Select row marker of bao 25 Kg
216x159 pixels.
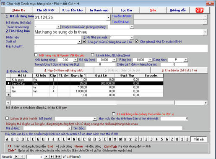pyautogui.click(x=8, y=83)
